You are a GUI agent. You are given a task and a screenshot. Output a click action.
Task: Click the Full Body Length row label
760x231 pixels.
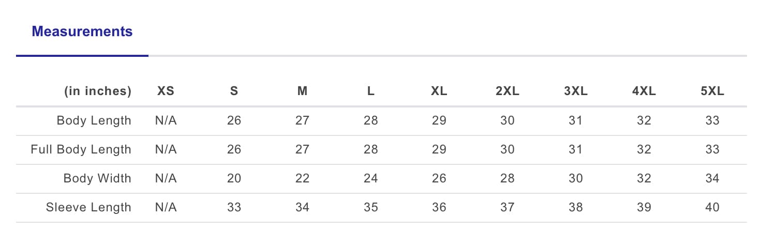click(81, 149)
